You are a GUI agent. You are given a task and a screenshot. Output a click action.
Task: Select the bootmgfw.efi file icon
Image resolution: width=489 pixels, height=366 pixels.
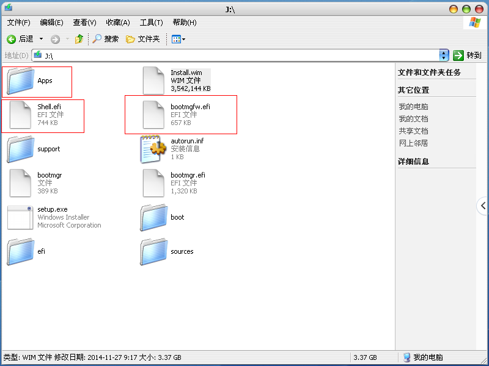pyautogui.click(x=153, y=115)
